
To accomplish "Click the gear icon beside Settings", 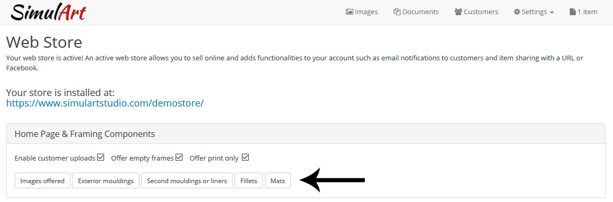I will pyautogui.click(x=517, y=12).
